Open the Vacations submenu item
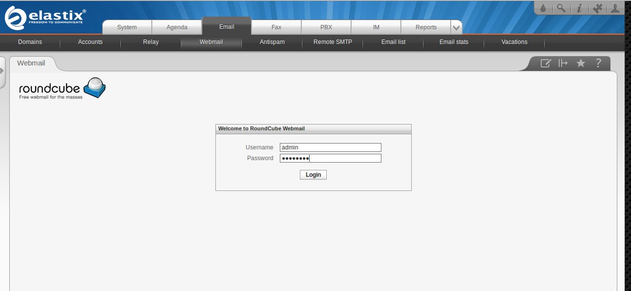 tap(514, 42)
